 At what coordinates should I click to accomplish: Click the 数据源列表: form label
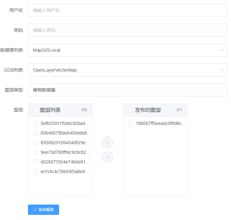tap(12, 50)
